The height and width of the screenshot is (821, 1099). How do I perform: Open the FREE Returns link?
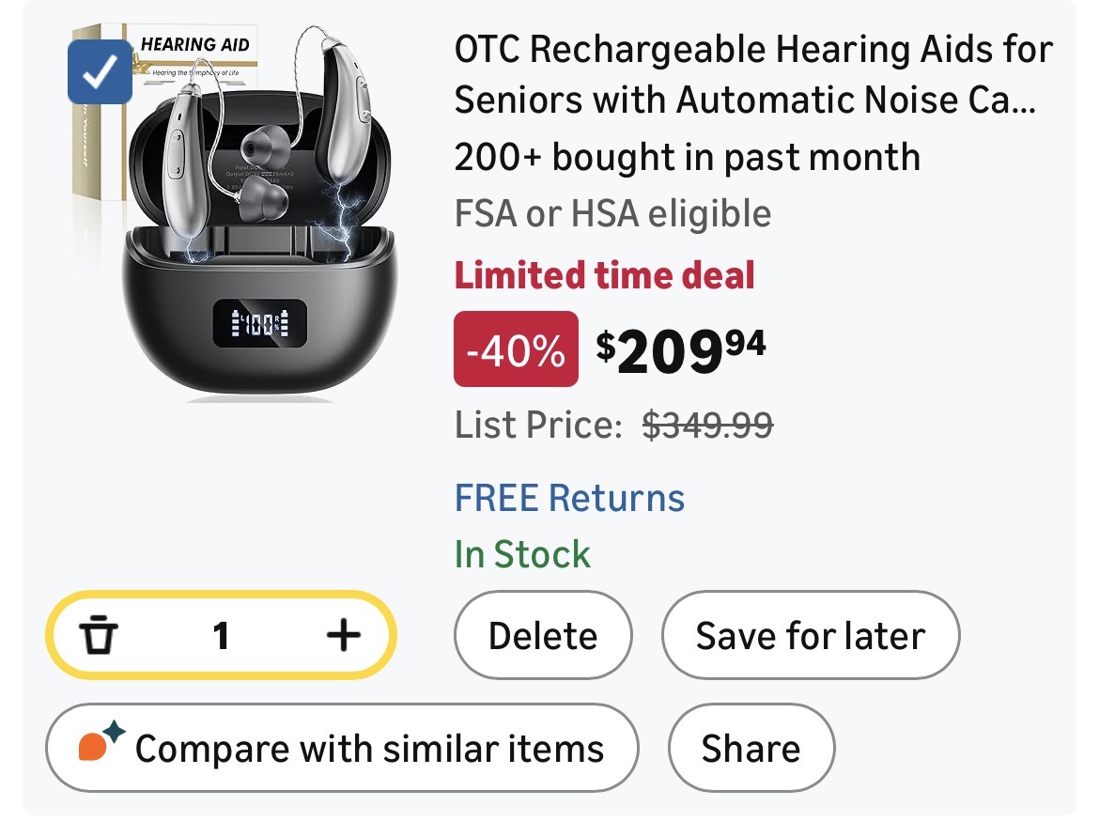[569, 497]
